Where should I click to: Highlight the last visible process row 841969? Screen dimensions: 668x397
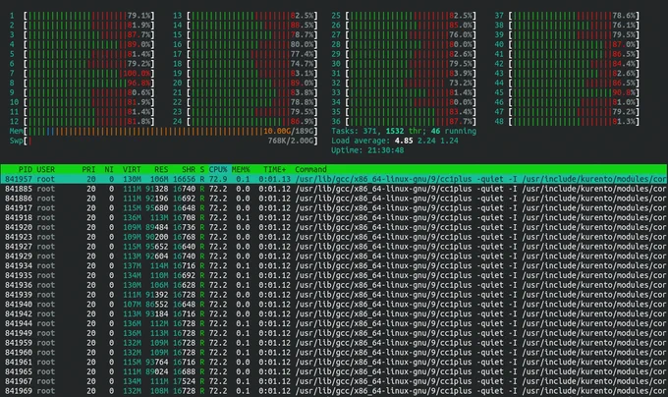click(334, 391)
